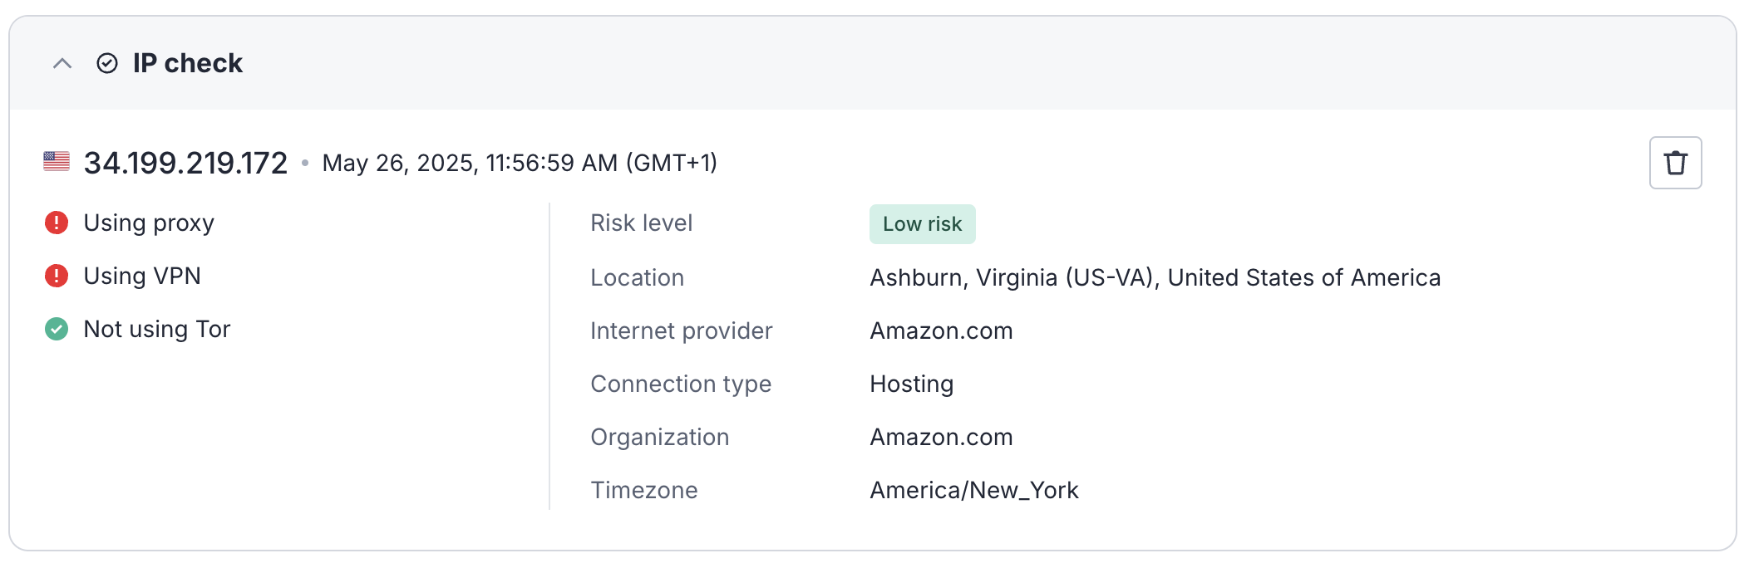Click red warning icon next to Using proxy
Screen dimensions: 1749x563
pos(57,223)
